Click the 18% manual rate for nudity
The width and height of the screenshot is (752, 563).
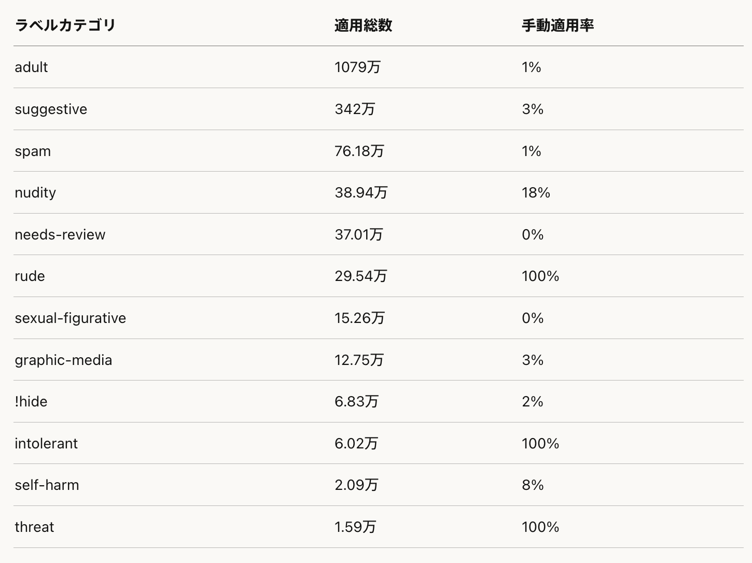[x=536, y=192]
